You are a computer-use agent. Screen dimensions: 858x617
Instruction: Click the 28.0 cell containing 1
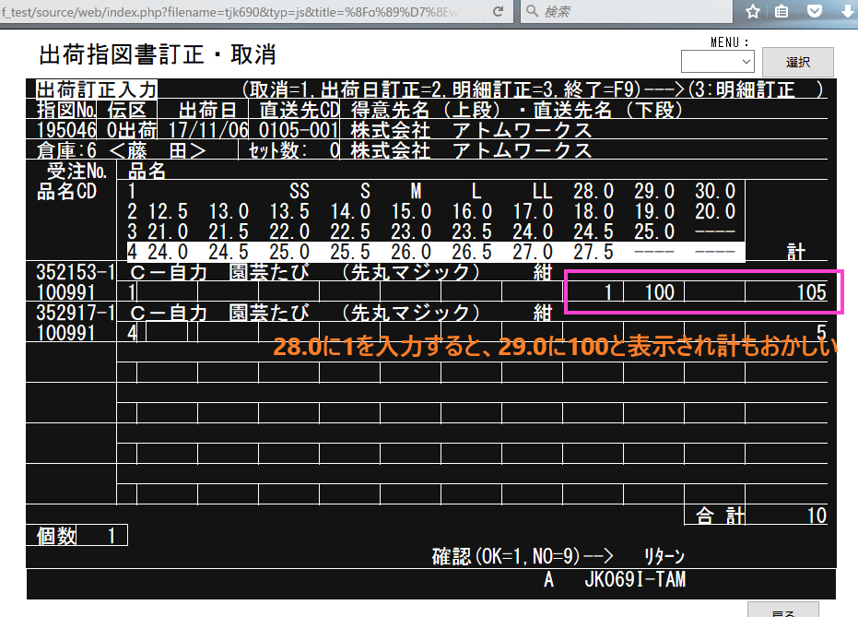coord(594,292)
